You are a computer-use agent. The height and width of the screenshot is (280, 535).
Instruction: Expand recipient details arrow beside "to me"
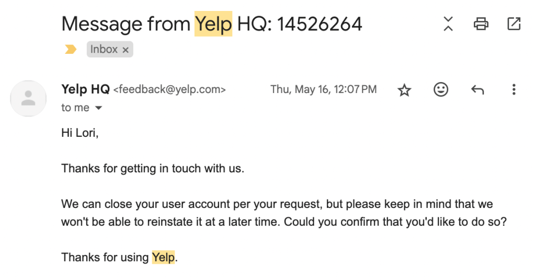click(98, 108)
